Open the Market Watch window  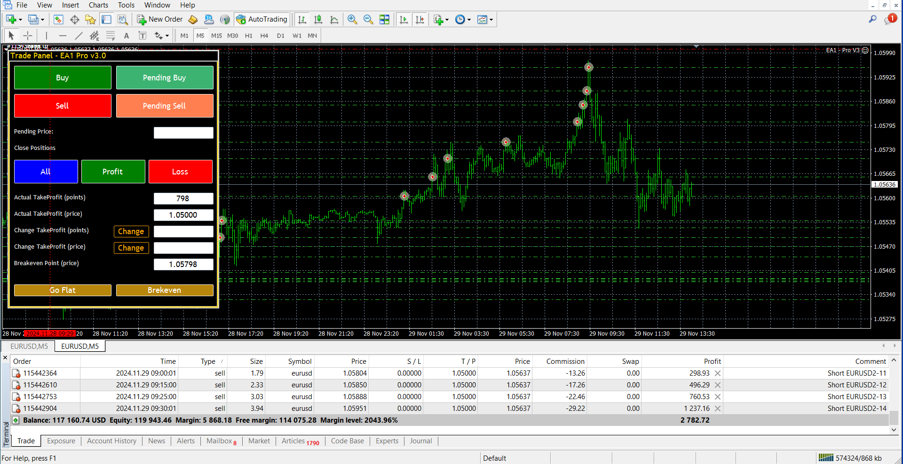click(58, 19)
